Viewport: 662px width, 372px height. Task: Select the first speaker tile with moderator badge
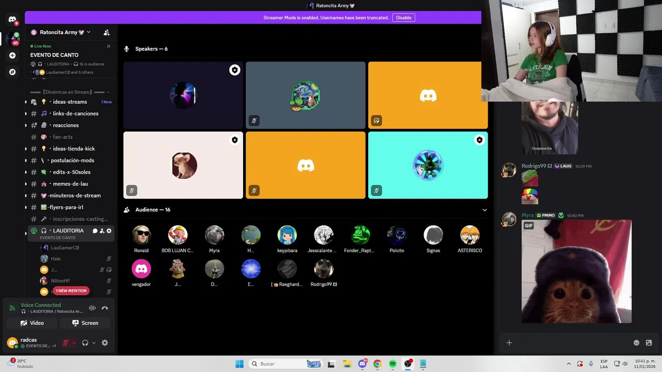(183, 95)
